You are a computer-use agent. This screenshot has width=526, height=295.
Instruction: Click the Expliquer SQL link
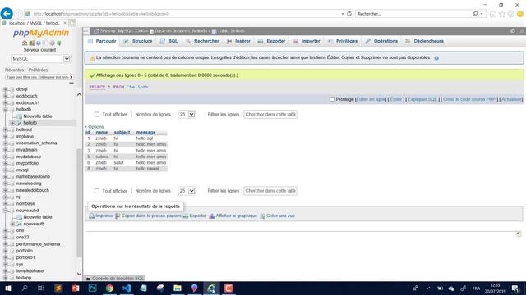click(x=422, y=99)
